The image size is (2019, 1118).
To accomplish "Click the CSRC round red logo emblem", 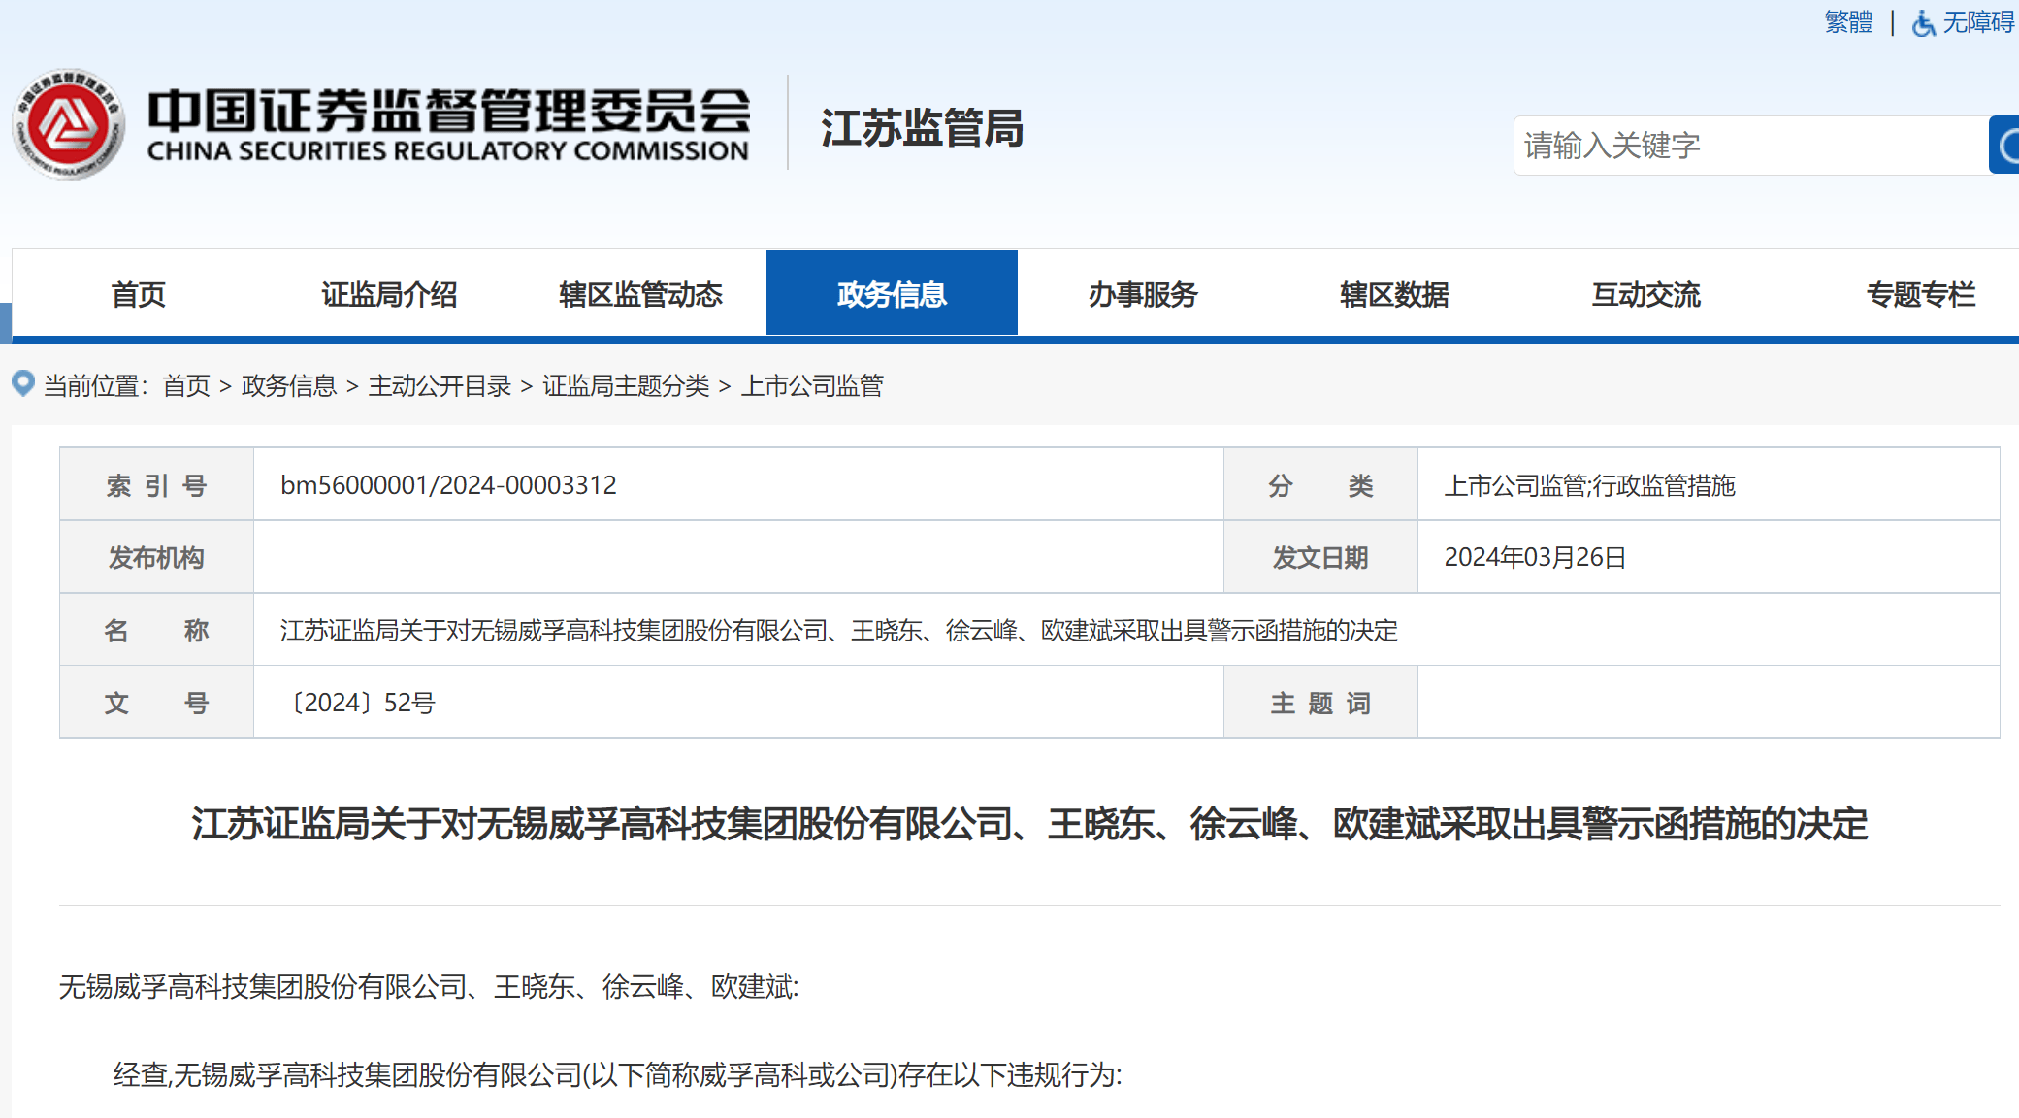I will coord(68,124).
